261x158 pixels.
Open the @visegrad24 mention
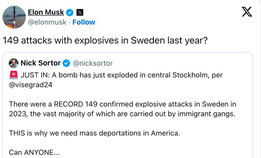[x=31, y=85]
